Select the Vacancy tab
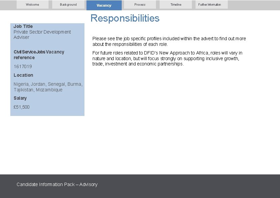Image resolution: width=280 pixels, height=198 pixels. tap(104, 5)
